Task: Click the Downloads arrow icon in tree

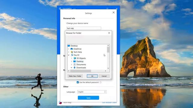Action: pos(74,67)
